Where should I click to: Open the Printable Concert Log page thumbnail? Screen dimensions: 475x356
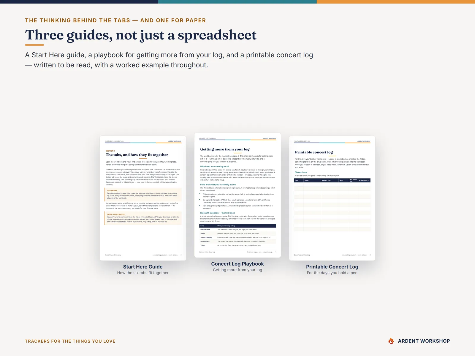tap(332, 198)
